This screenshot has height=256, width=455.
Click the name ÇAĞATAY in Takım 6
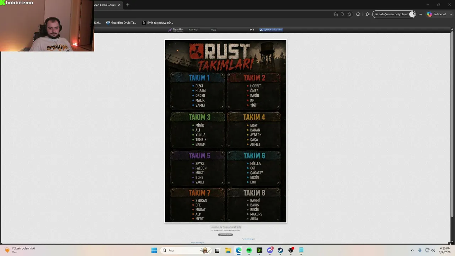[x=257, y=173]
